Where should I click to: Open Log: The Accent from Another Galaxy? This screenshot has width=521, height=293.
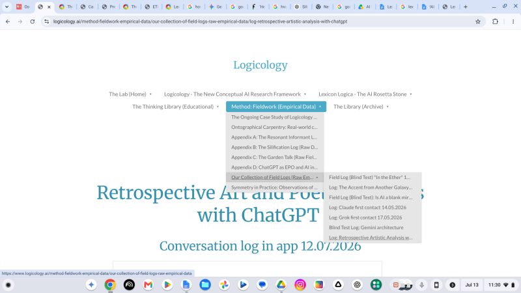[373, 188]
